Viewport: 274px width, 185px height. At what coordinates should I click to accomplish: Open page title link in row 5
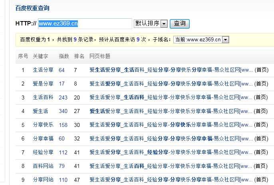(171, 125)
